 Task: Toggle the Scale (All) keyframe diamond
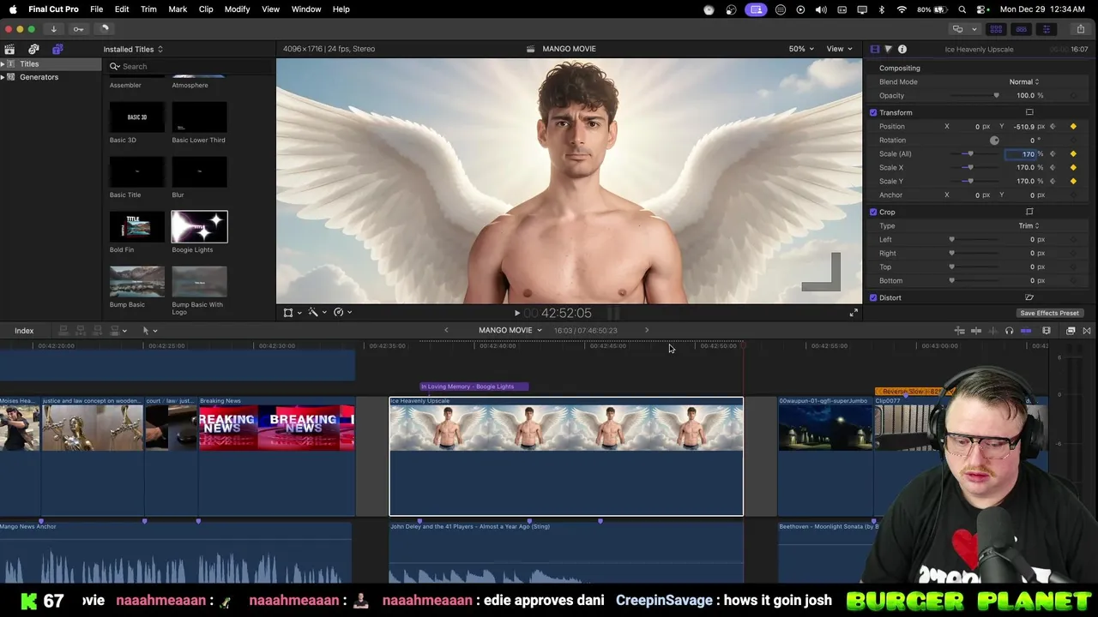click(1073, 153)
